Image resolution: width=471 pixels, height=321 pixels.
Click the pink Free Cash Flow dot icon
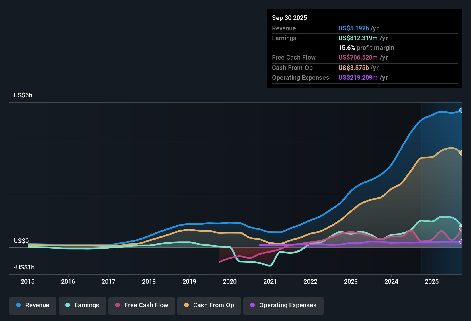(118, 305)
